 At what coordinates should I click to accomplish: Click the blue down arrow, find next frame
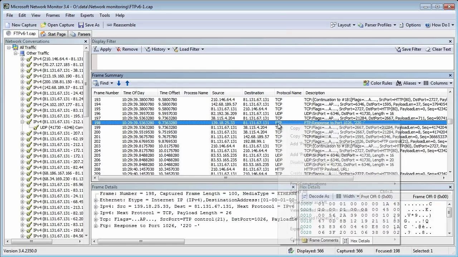[x=119, y=83]
